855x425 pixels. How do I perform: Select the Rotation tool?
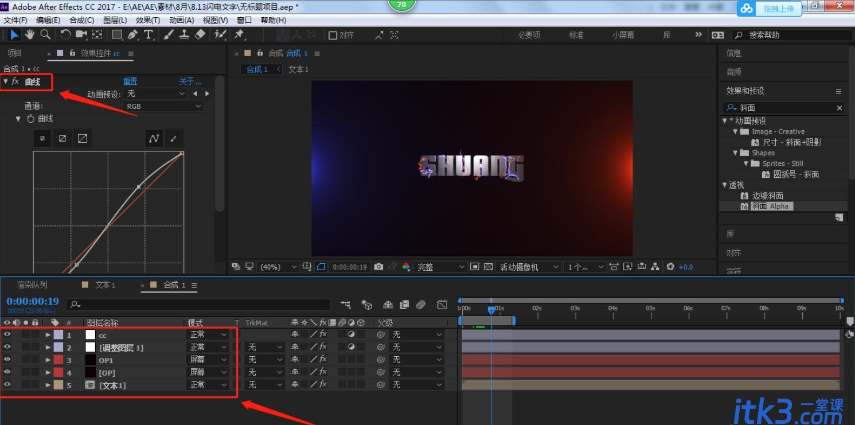tap(65, 35)
